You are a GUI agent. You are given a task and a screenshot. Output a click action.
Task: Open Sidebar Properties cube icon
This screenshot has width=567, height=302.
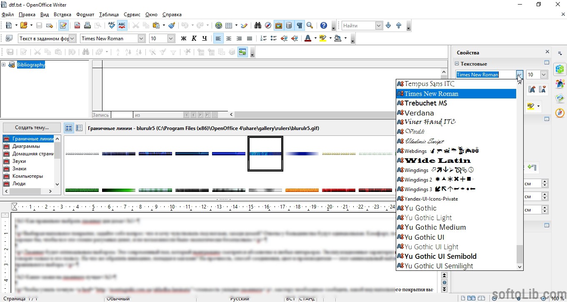[x=560, y=69]
